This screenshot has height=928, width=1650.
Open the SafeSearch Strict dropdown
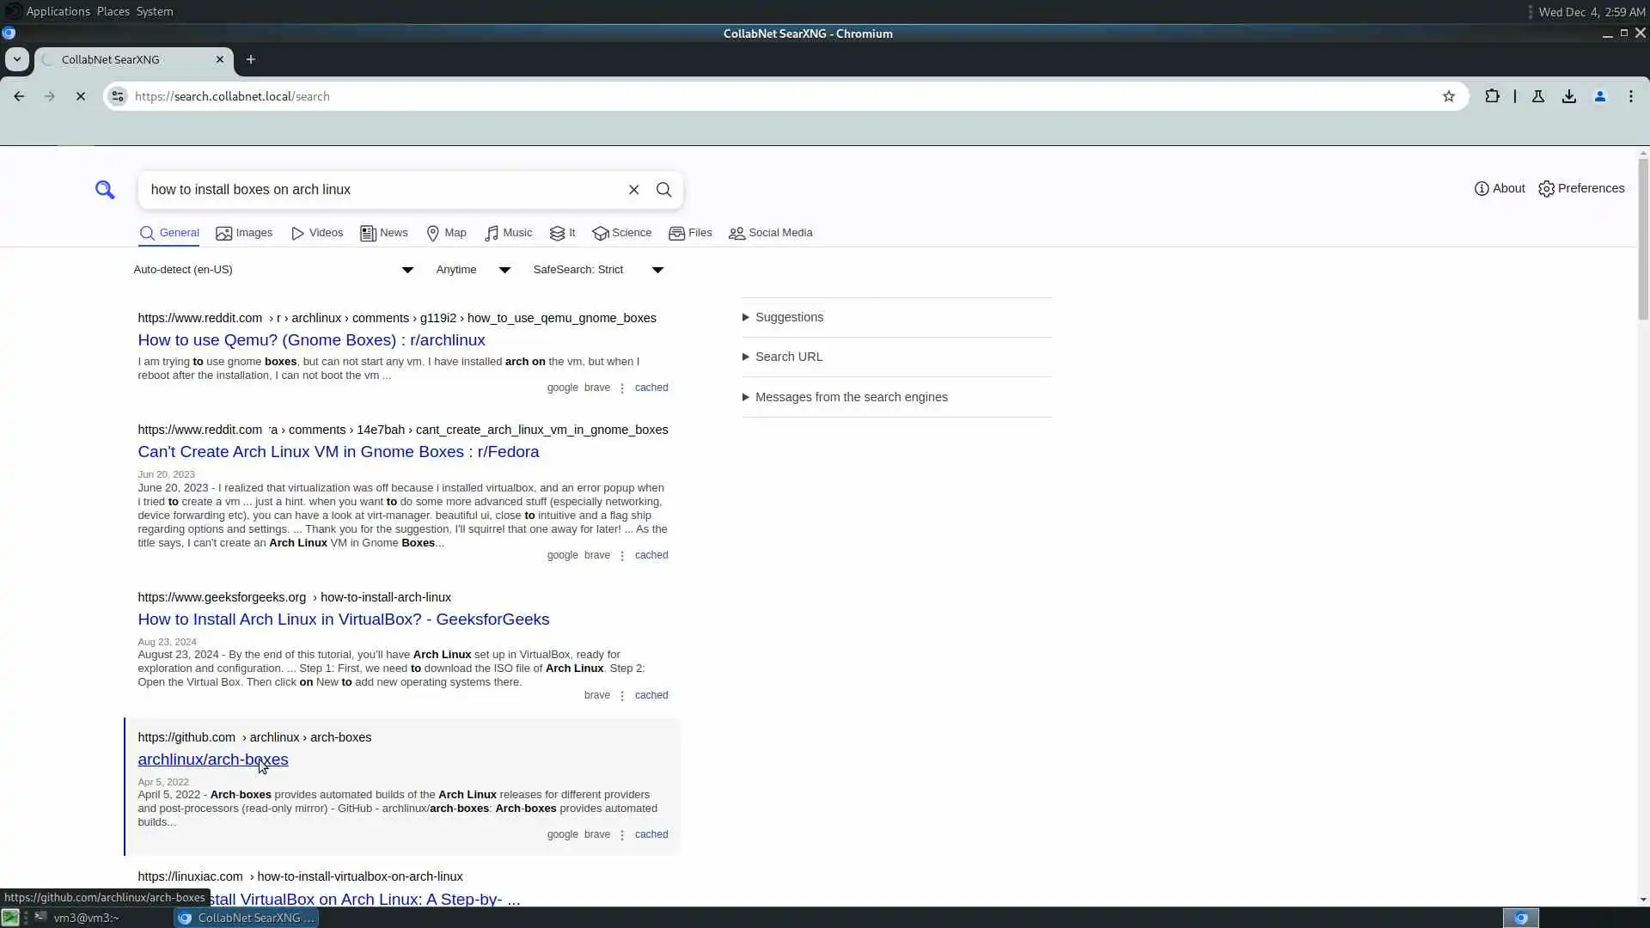point(598,270)
